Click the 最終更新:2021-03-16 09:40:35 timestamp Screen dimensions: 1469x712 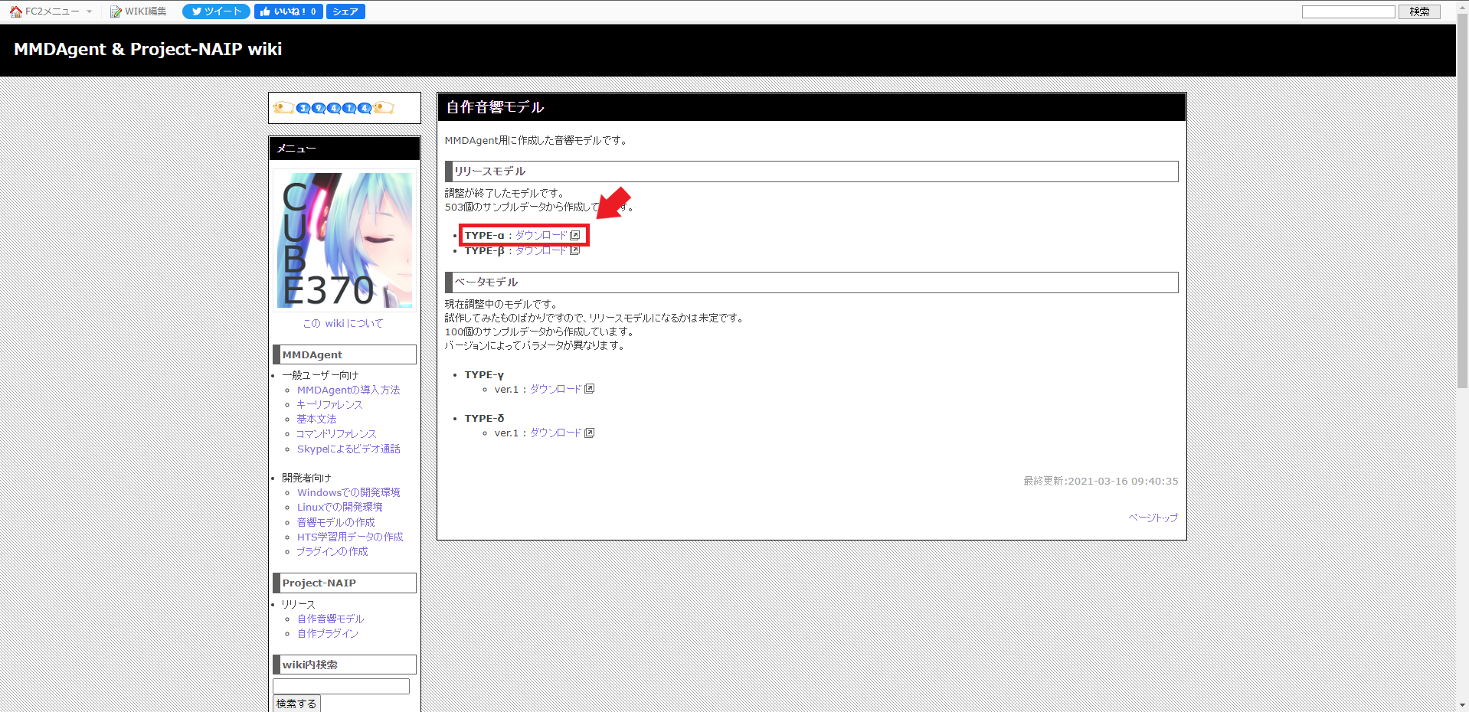coord(1101,481)
